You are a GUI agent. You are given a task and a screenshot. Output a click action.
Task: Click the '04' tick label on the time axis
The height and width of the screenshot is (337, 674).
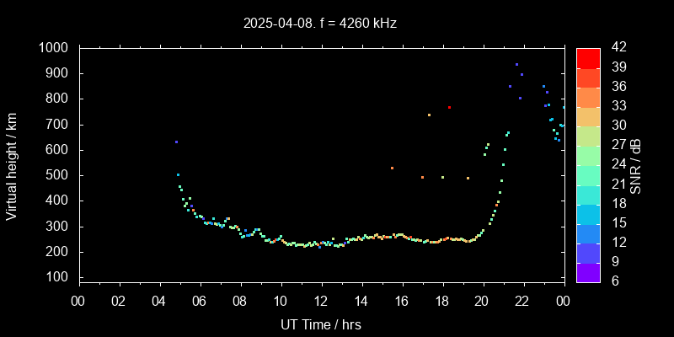click(160, 301)
